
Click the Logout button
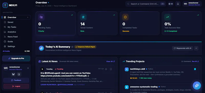coord(16,86)
